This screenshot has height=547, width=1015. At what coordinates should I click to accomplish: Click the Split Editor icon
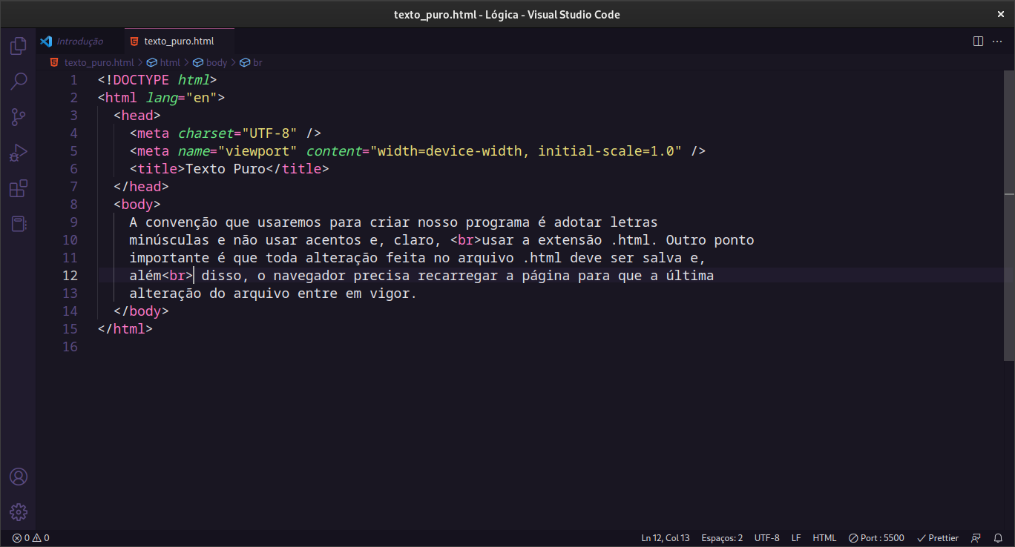pos(978,42)
